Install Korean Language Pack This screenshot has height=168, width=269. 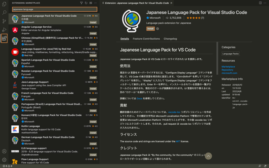coord(93,122)
